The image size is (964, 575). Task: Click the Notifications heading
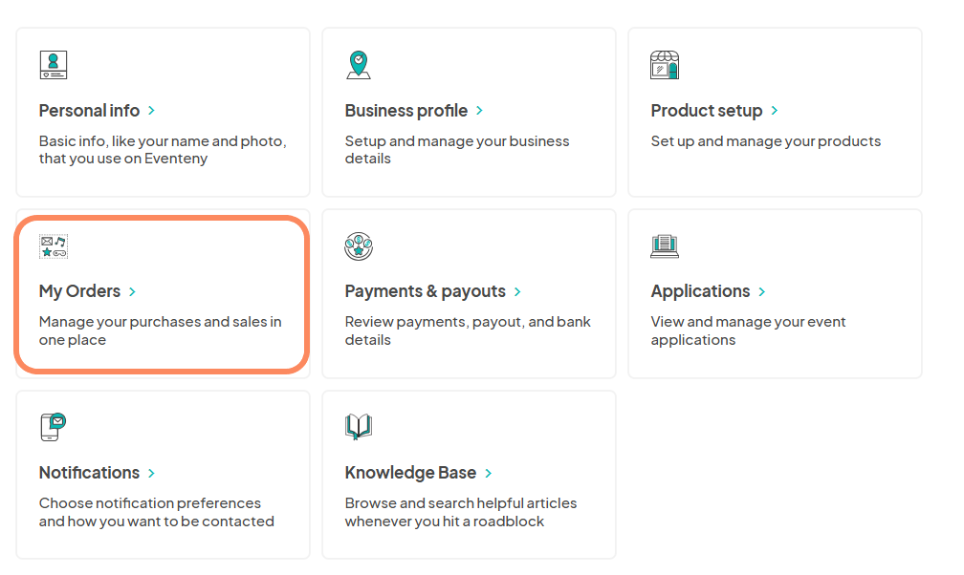point(90,473)
